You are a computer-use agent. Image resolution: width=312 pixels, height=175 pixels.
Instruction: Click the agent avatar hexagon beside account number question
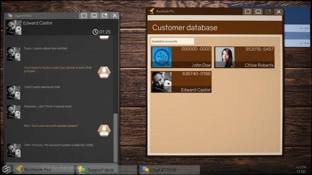[x=104, y=130]
